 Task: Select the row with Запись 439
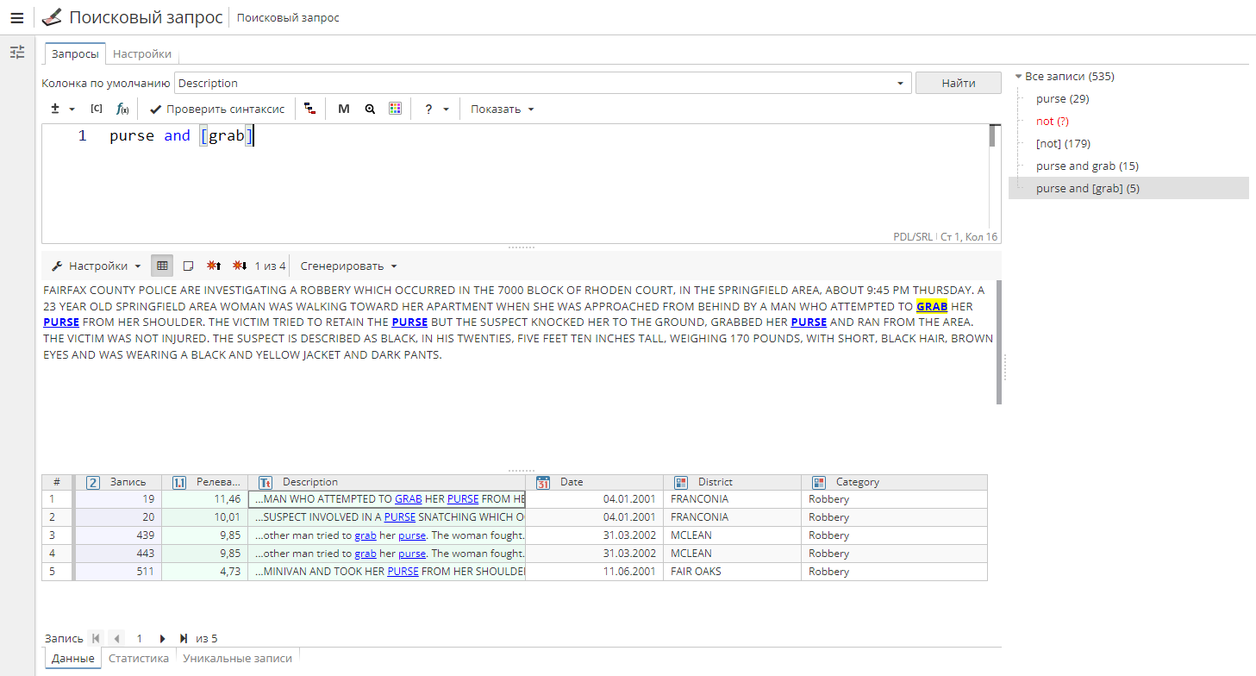point(515,535)
